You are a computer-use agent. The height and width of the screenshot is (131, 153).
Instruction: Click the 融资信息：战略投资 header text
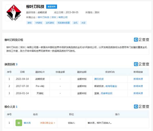36,12
